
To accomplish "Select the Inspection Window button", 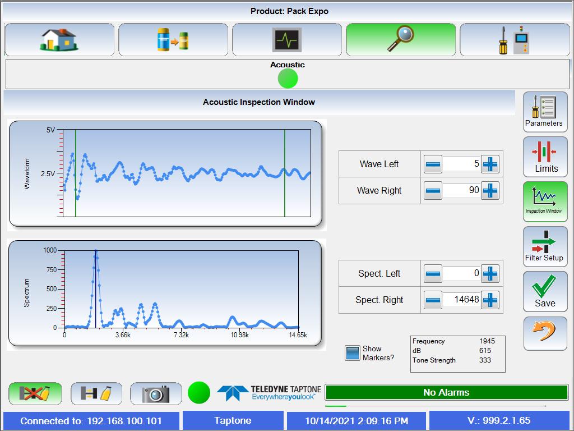I will click(x=545, y=201).
